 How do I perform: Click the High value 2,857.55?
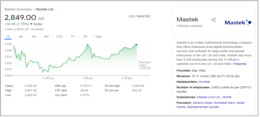tap(31, 90)
